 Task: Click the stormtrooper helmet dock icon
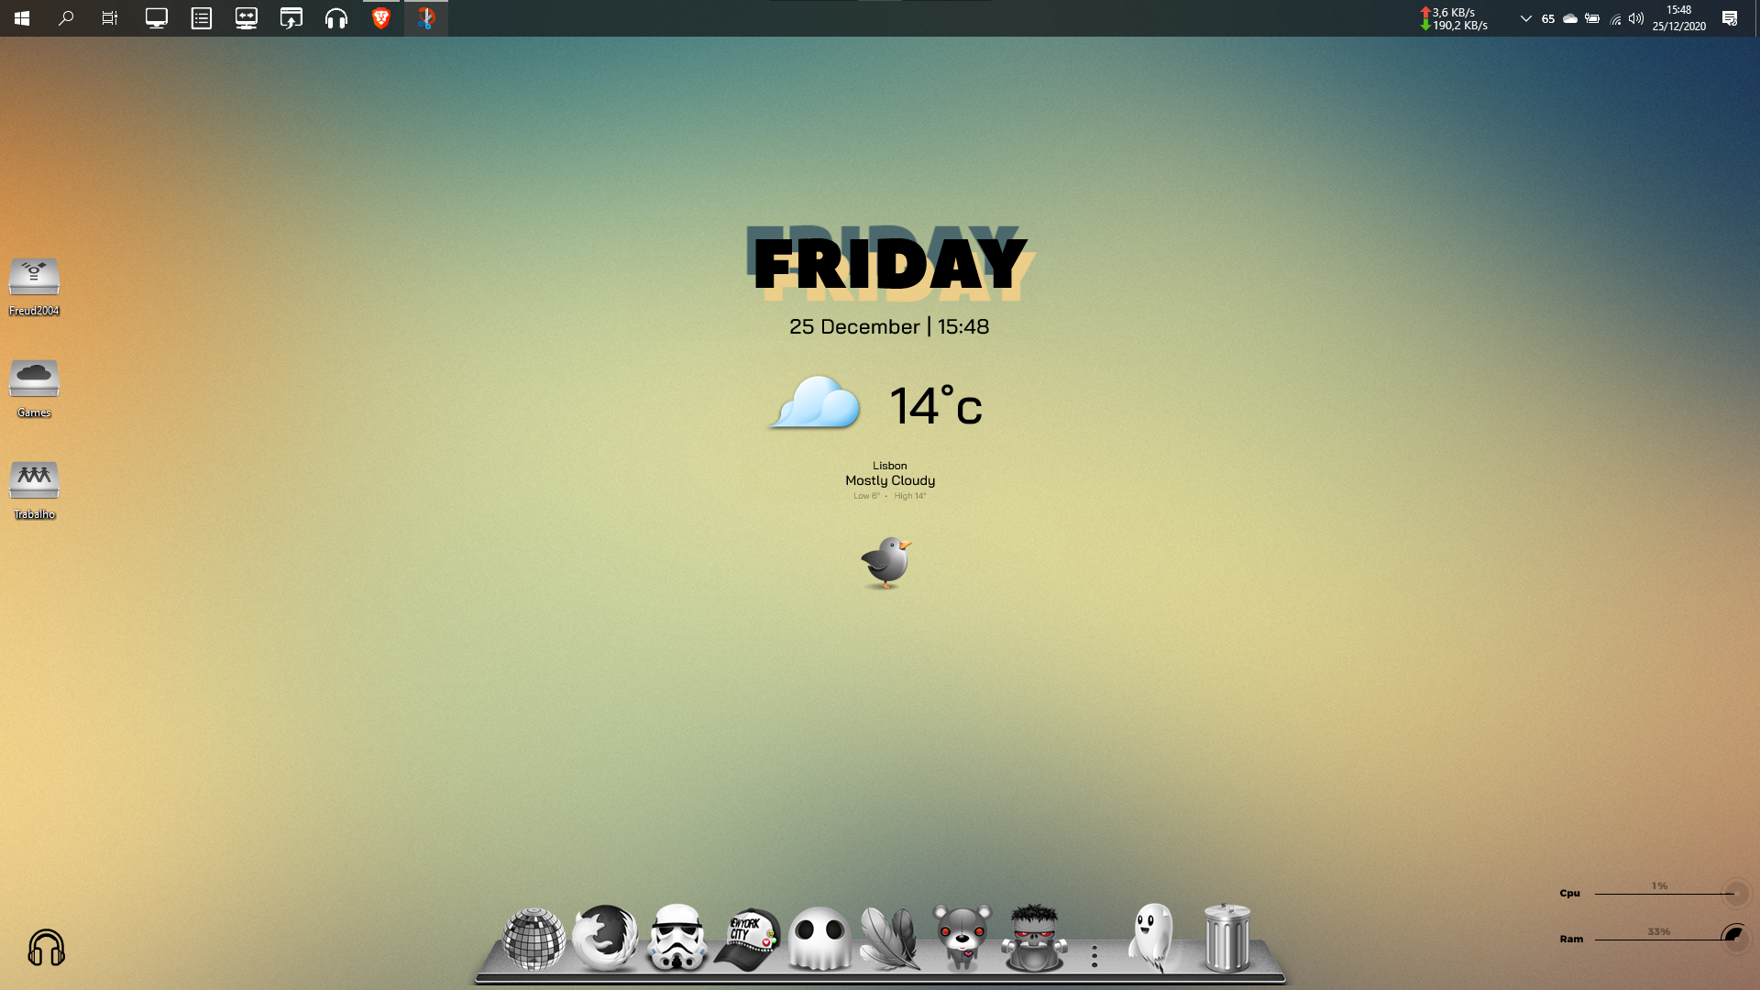(676, 938)
